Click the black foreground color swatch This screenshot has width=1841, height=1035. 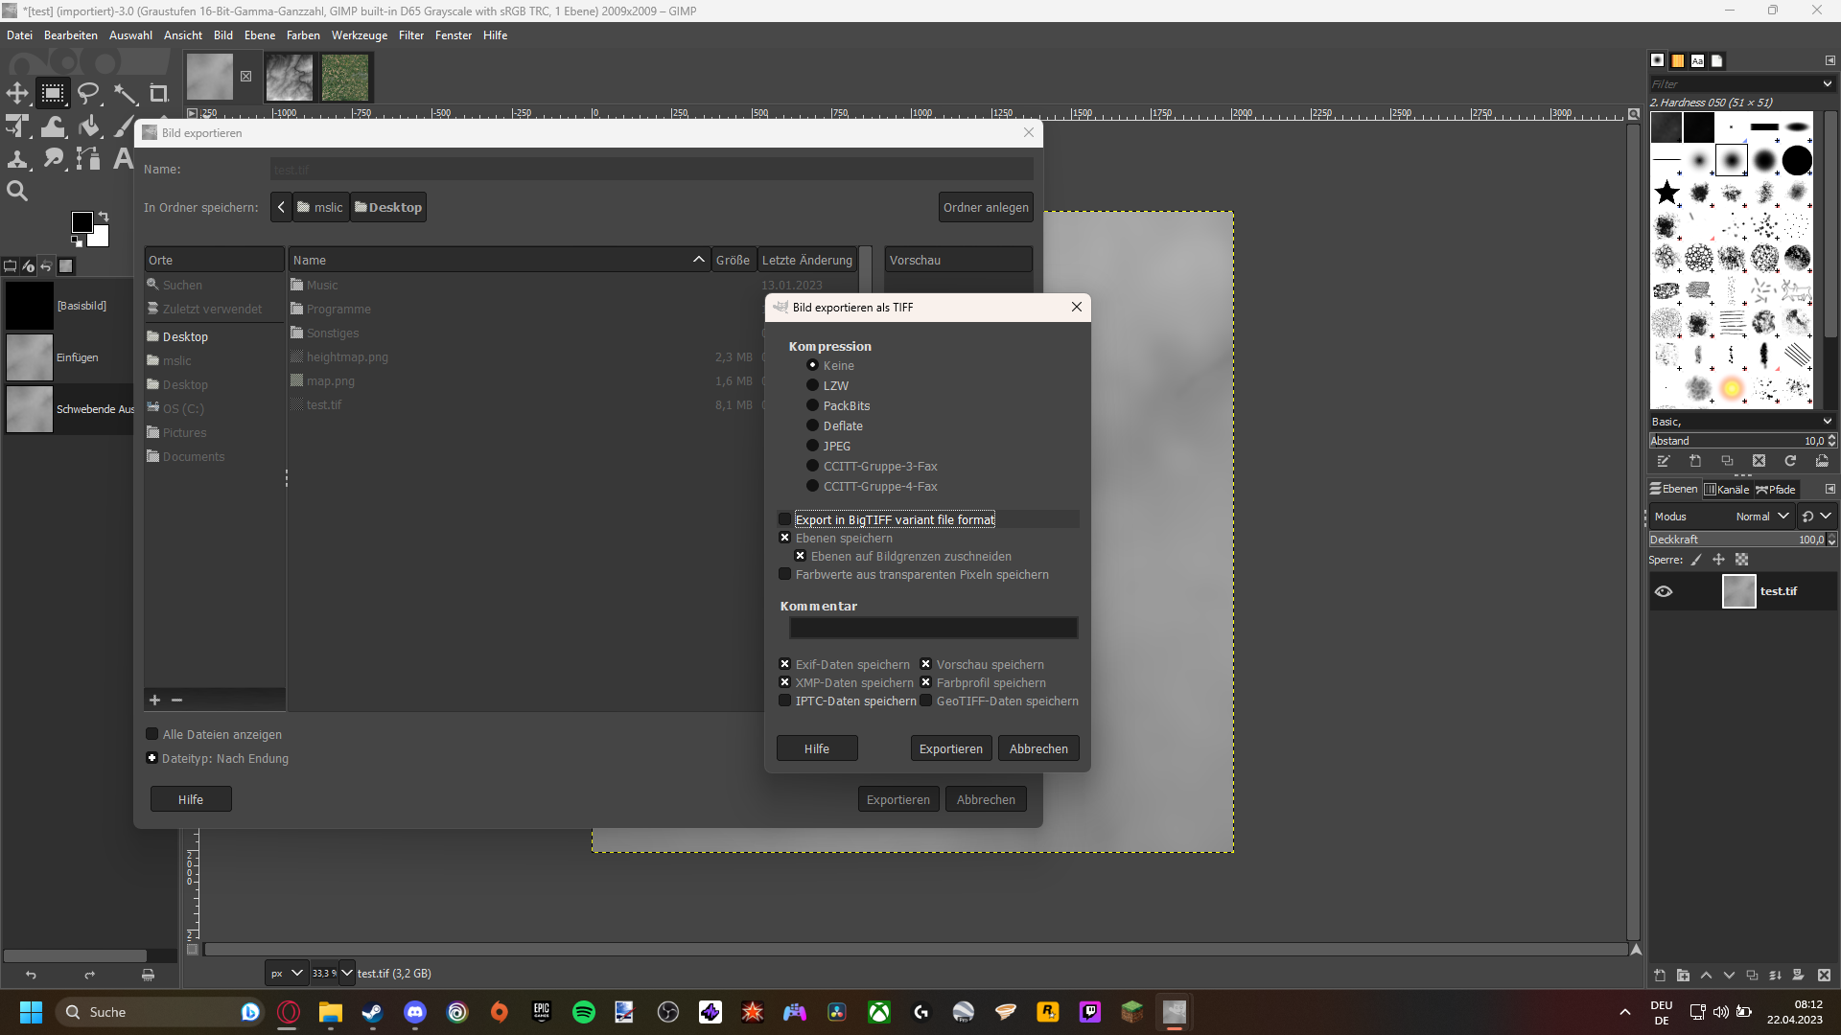82,222
